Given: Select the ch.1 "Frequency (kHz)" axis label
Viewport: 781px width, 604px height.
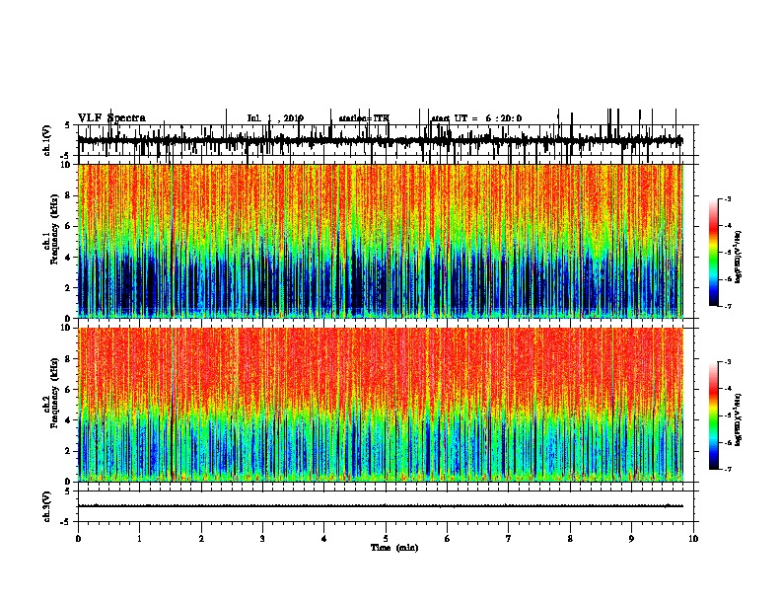Looking at the screenshot, I should coord(54,230).
